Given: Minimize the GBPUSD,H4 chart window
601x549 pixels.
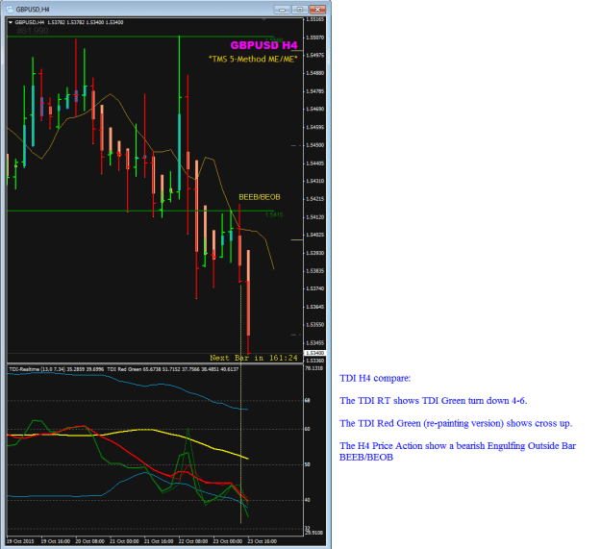Looking at the screenshot, I should (282, 10).
